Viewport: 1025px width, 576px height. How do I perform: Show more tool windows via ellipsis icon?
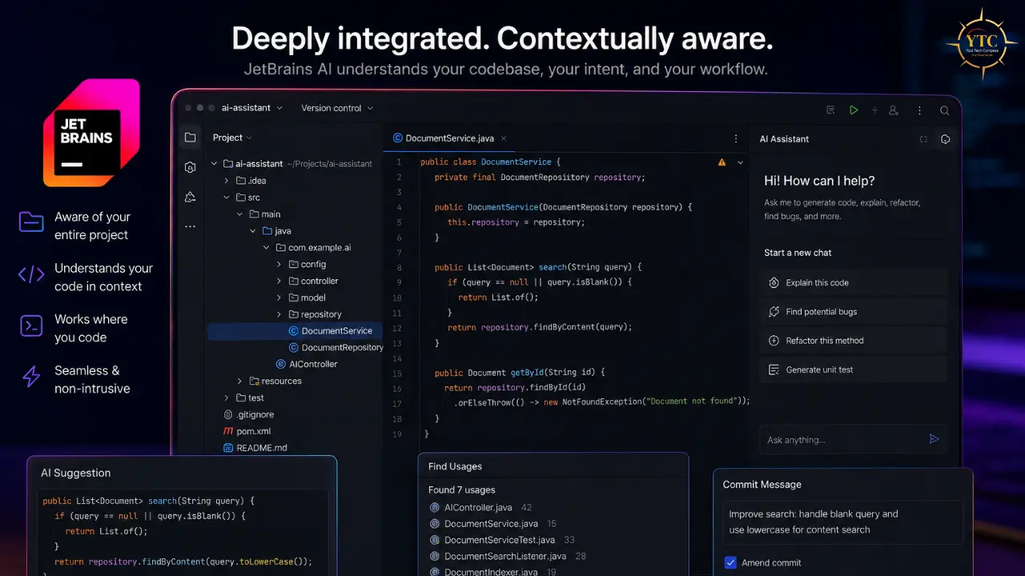click(x=190, y=226)
